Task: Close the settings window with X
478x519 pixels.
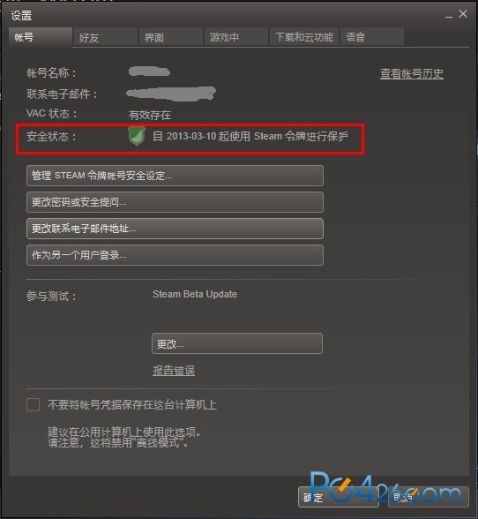Action: click(x=463, y=14)
